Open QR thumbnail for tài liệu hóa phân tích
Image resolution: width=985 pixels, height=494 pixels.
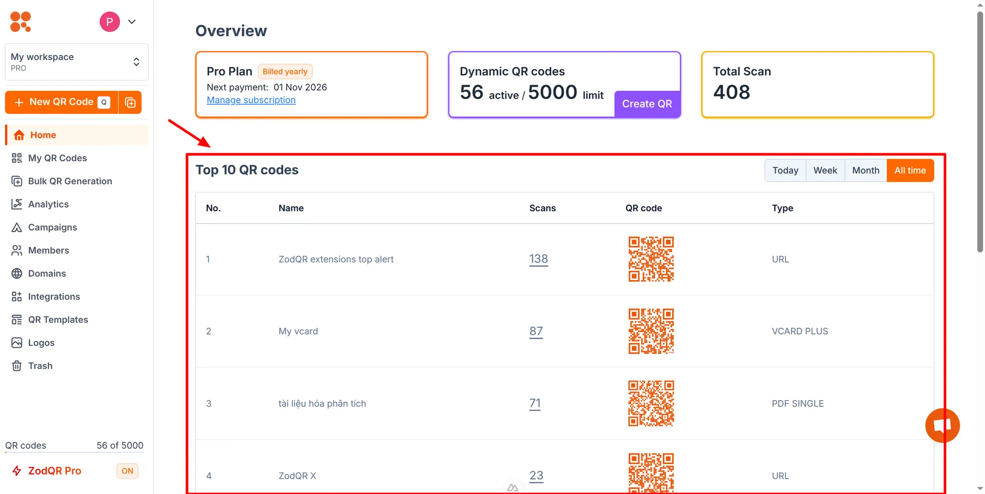tap(651, 404)
